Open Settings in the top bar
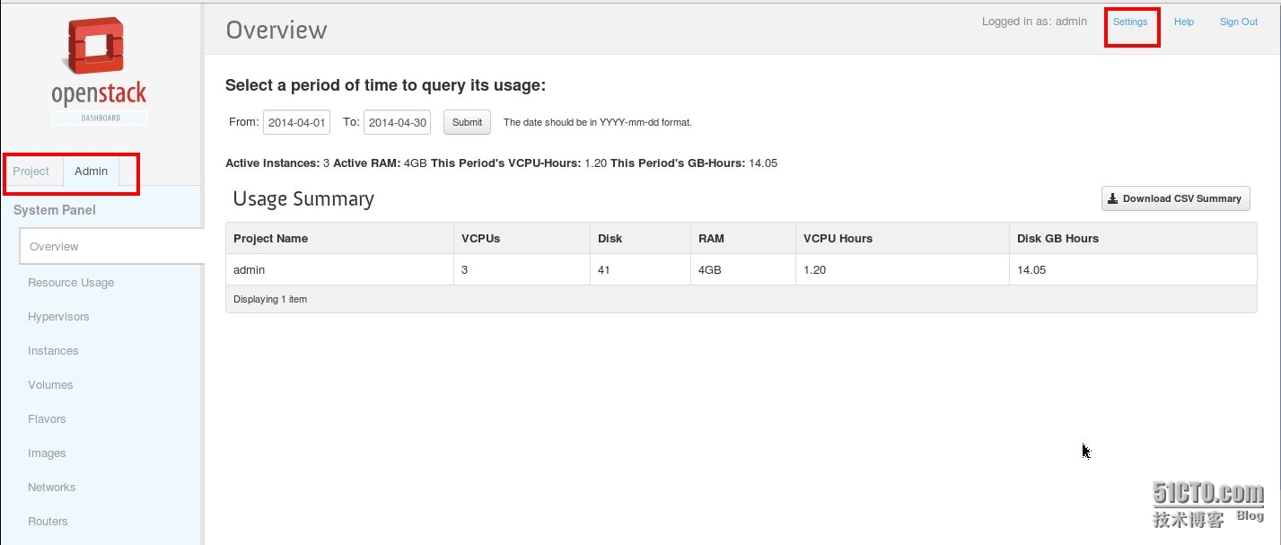1281x545 pixels. point(1130,22)
